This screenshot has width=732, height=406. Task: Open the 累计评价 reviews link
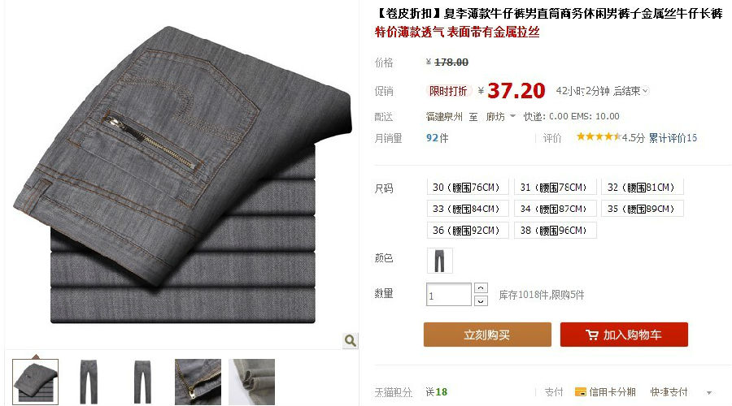point(673,137)
